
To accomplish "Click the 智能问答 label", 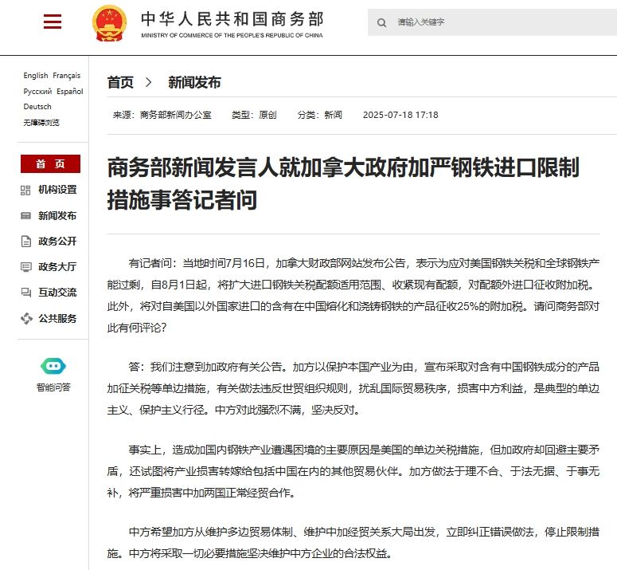I will click(x=53, y=387).
